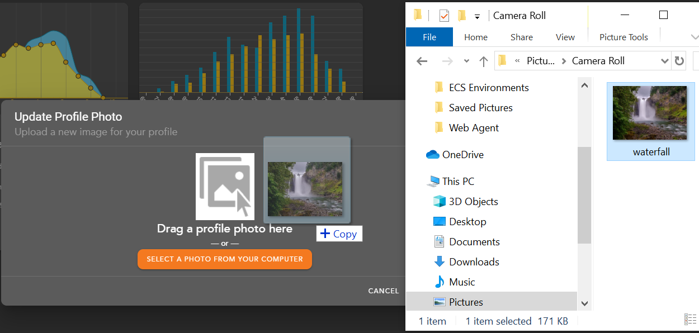Refresh the Camera Roll folder view

pos(679,61)
